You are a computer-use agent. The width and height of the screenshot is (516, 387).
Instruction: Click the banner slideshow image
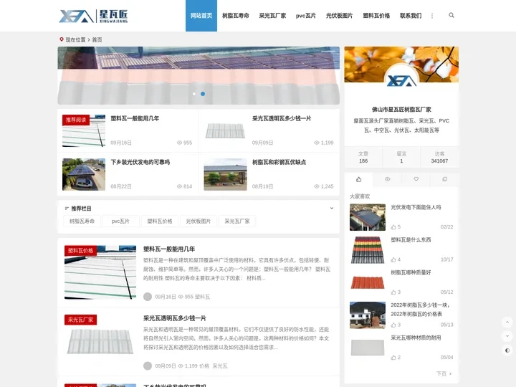[199, 75]
